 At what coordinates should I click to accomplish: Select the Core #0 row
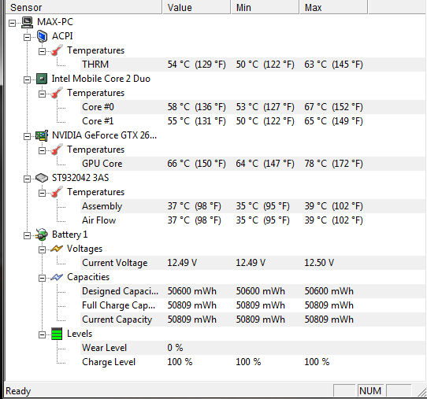[253, 107]
